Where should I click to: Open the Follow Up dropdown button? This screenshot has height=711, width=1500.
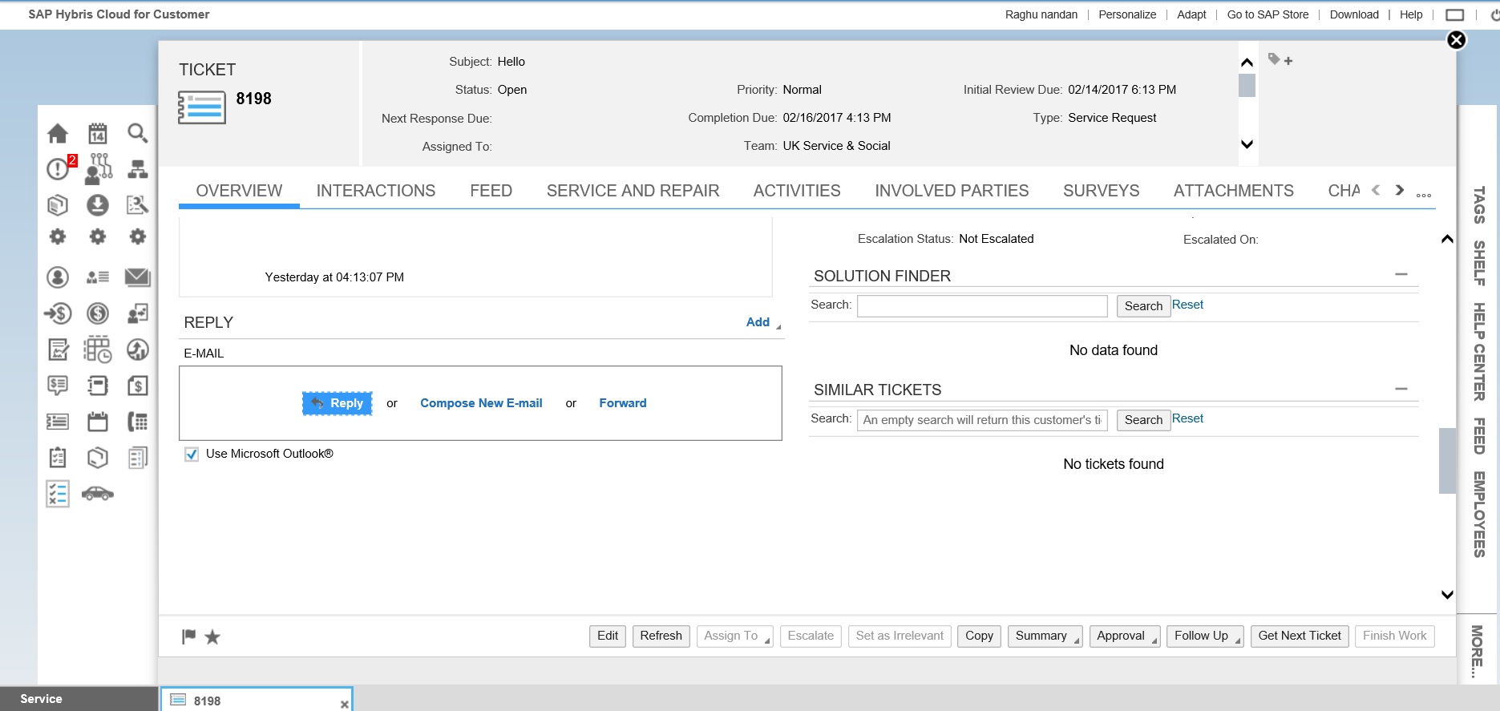click(x=1205, y=636)
